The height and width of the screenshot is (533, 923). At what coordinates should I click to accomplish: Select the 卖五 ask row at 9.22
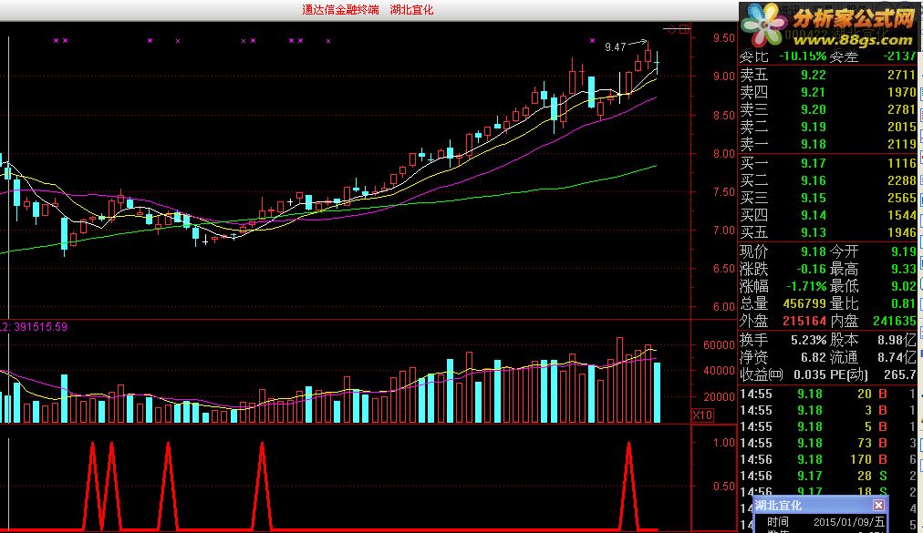tap(827, 76)
